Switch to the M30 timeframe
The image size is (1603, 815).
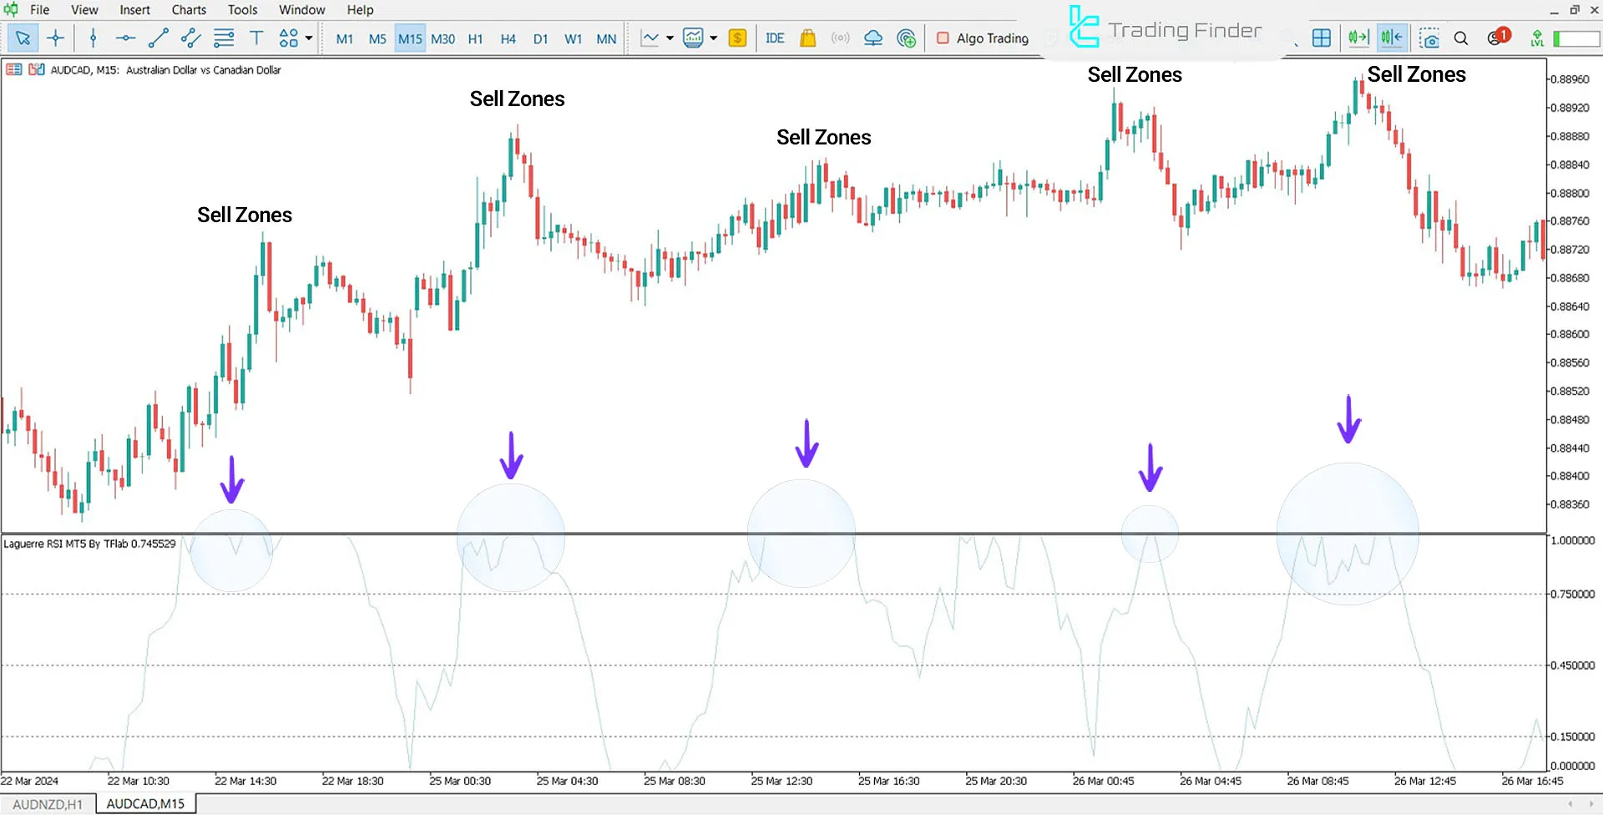point(442,38)
